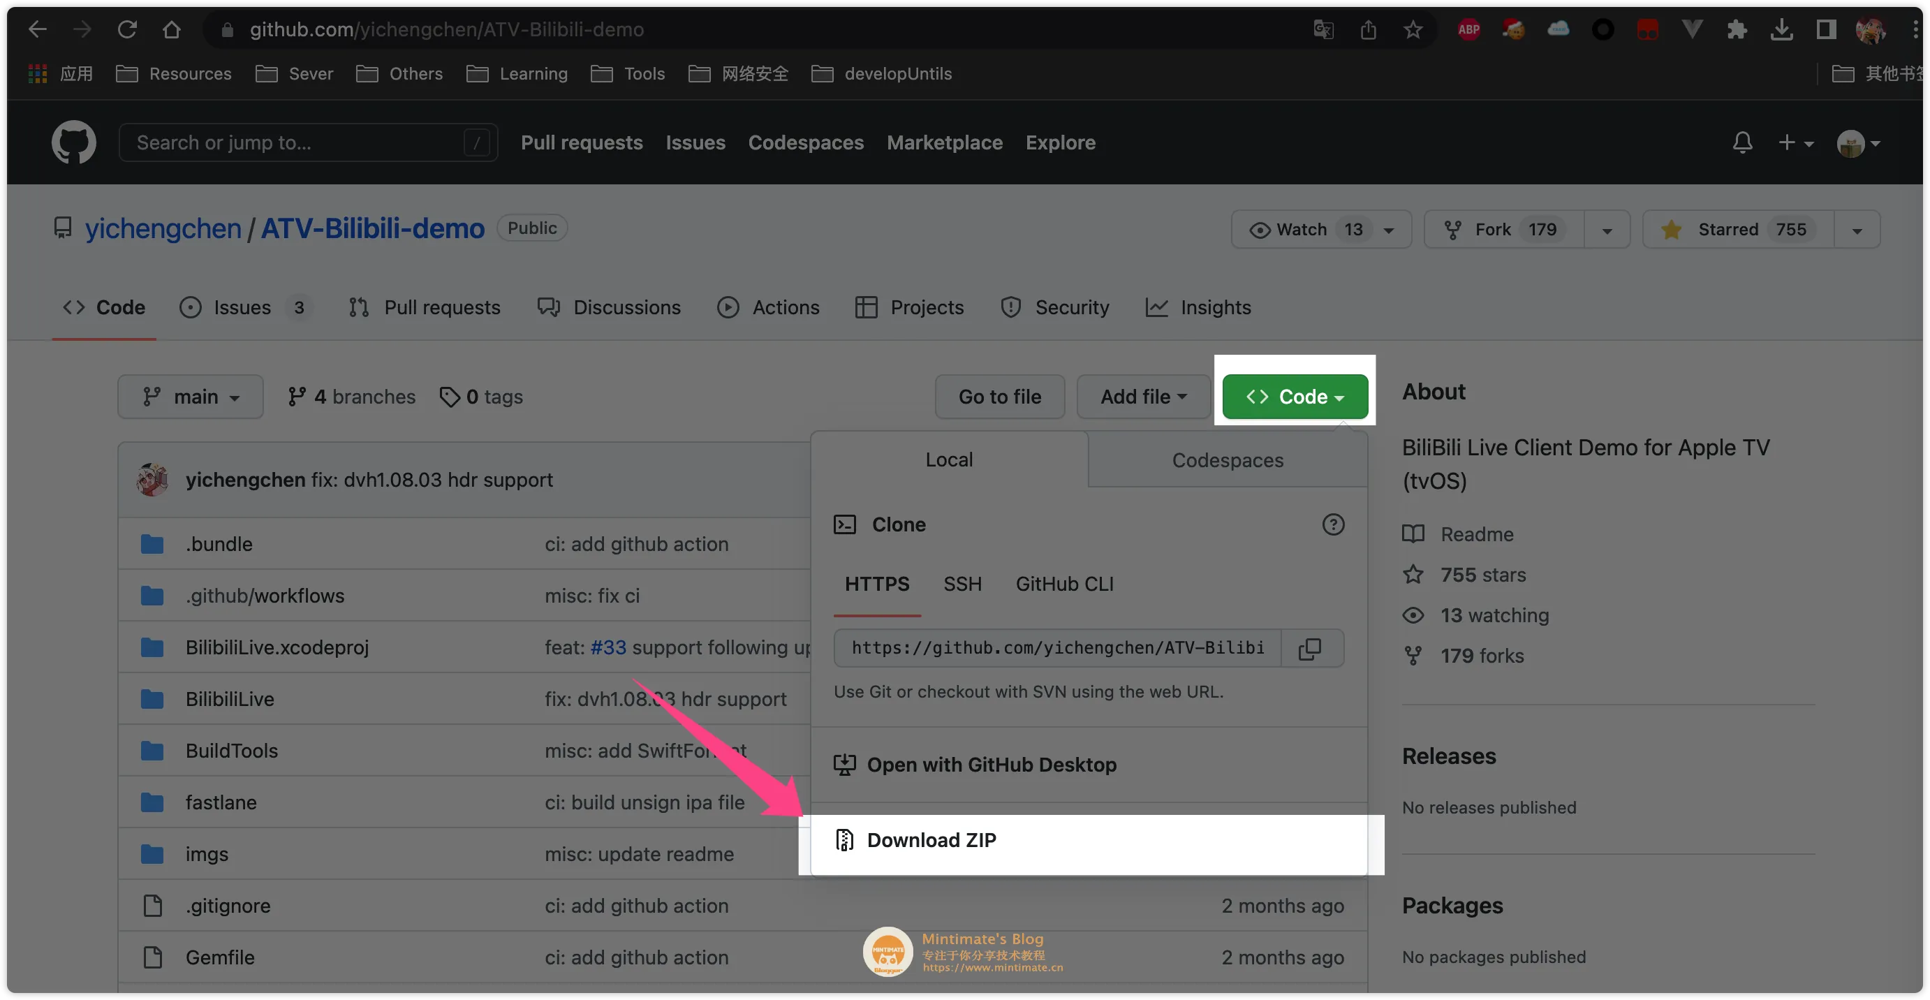This screenshot has height=1000, width=1930.
Task: Open the Readme link in About
Action: tap(1458, 534)
